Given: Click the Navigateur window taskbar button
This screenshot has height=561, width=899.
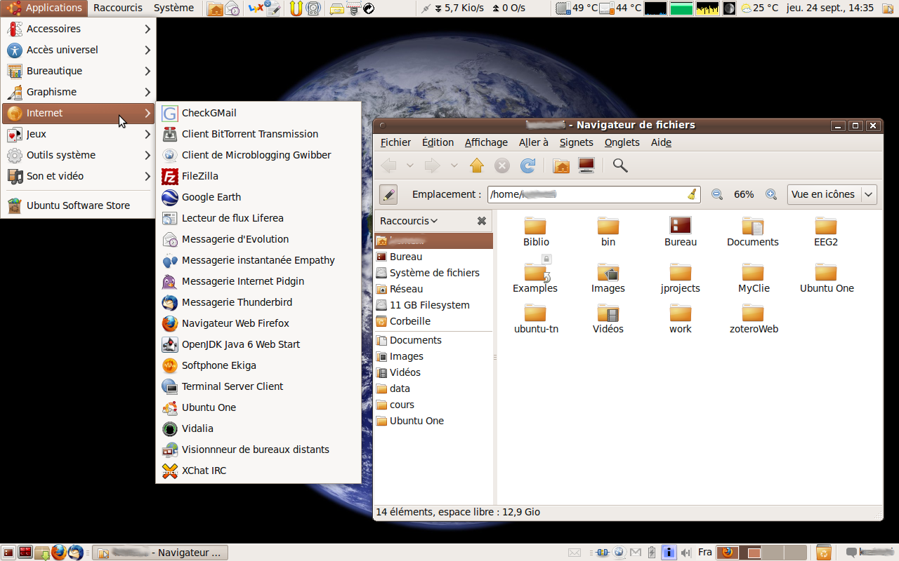Looking at the screenshot, I should [160, 553].
